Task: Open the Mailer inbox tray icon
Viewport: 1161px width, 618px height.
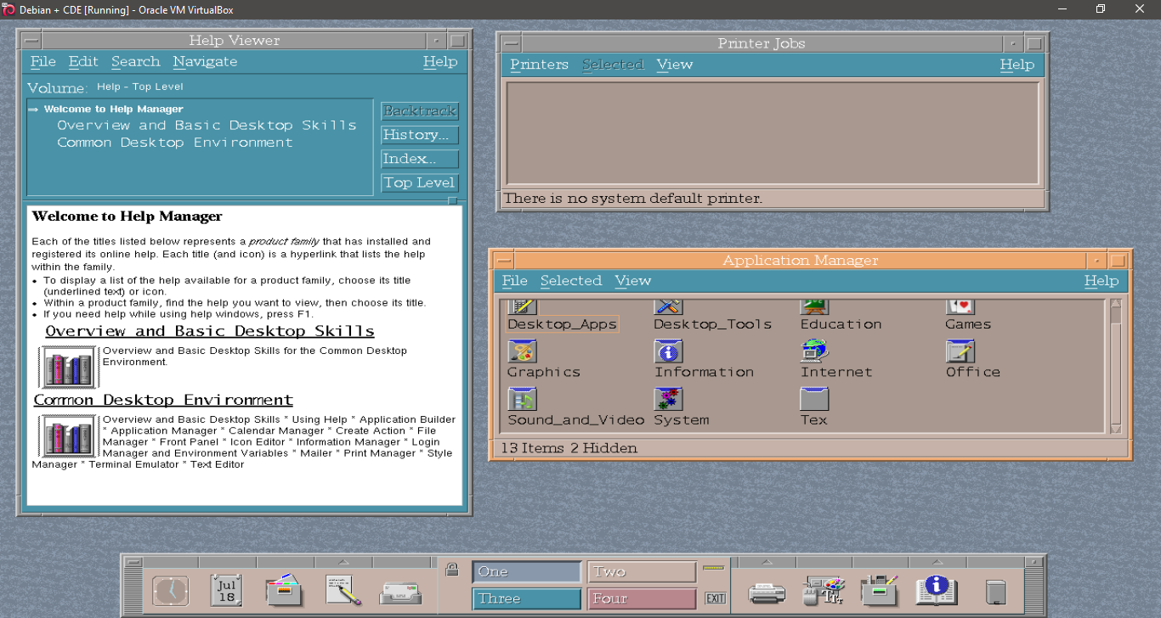Action: pos(400,591)
